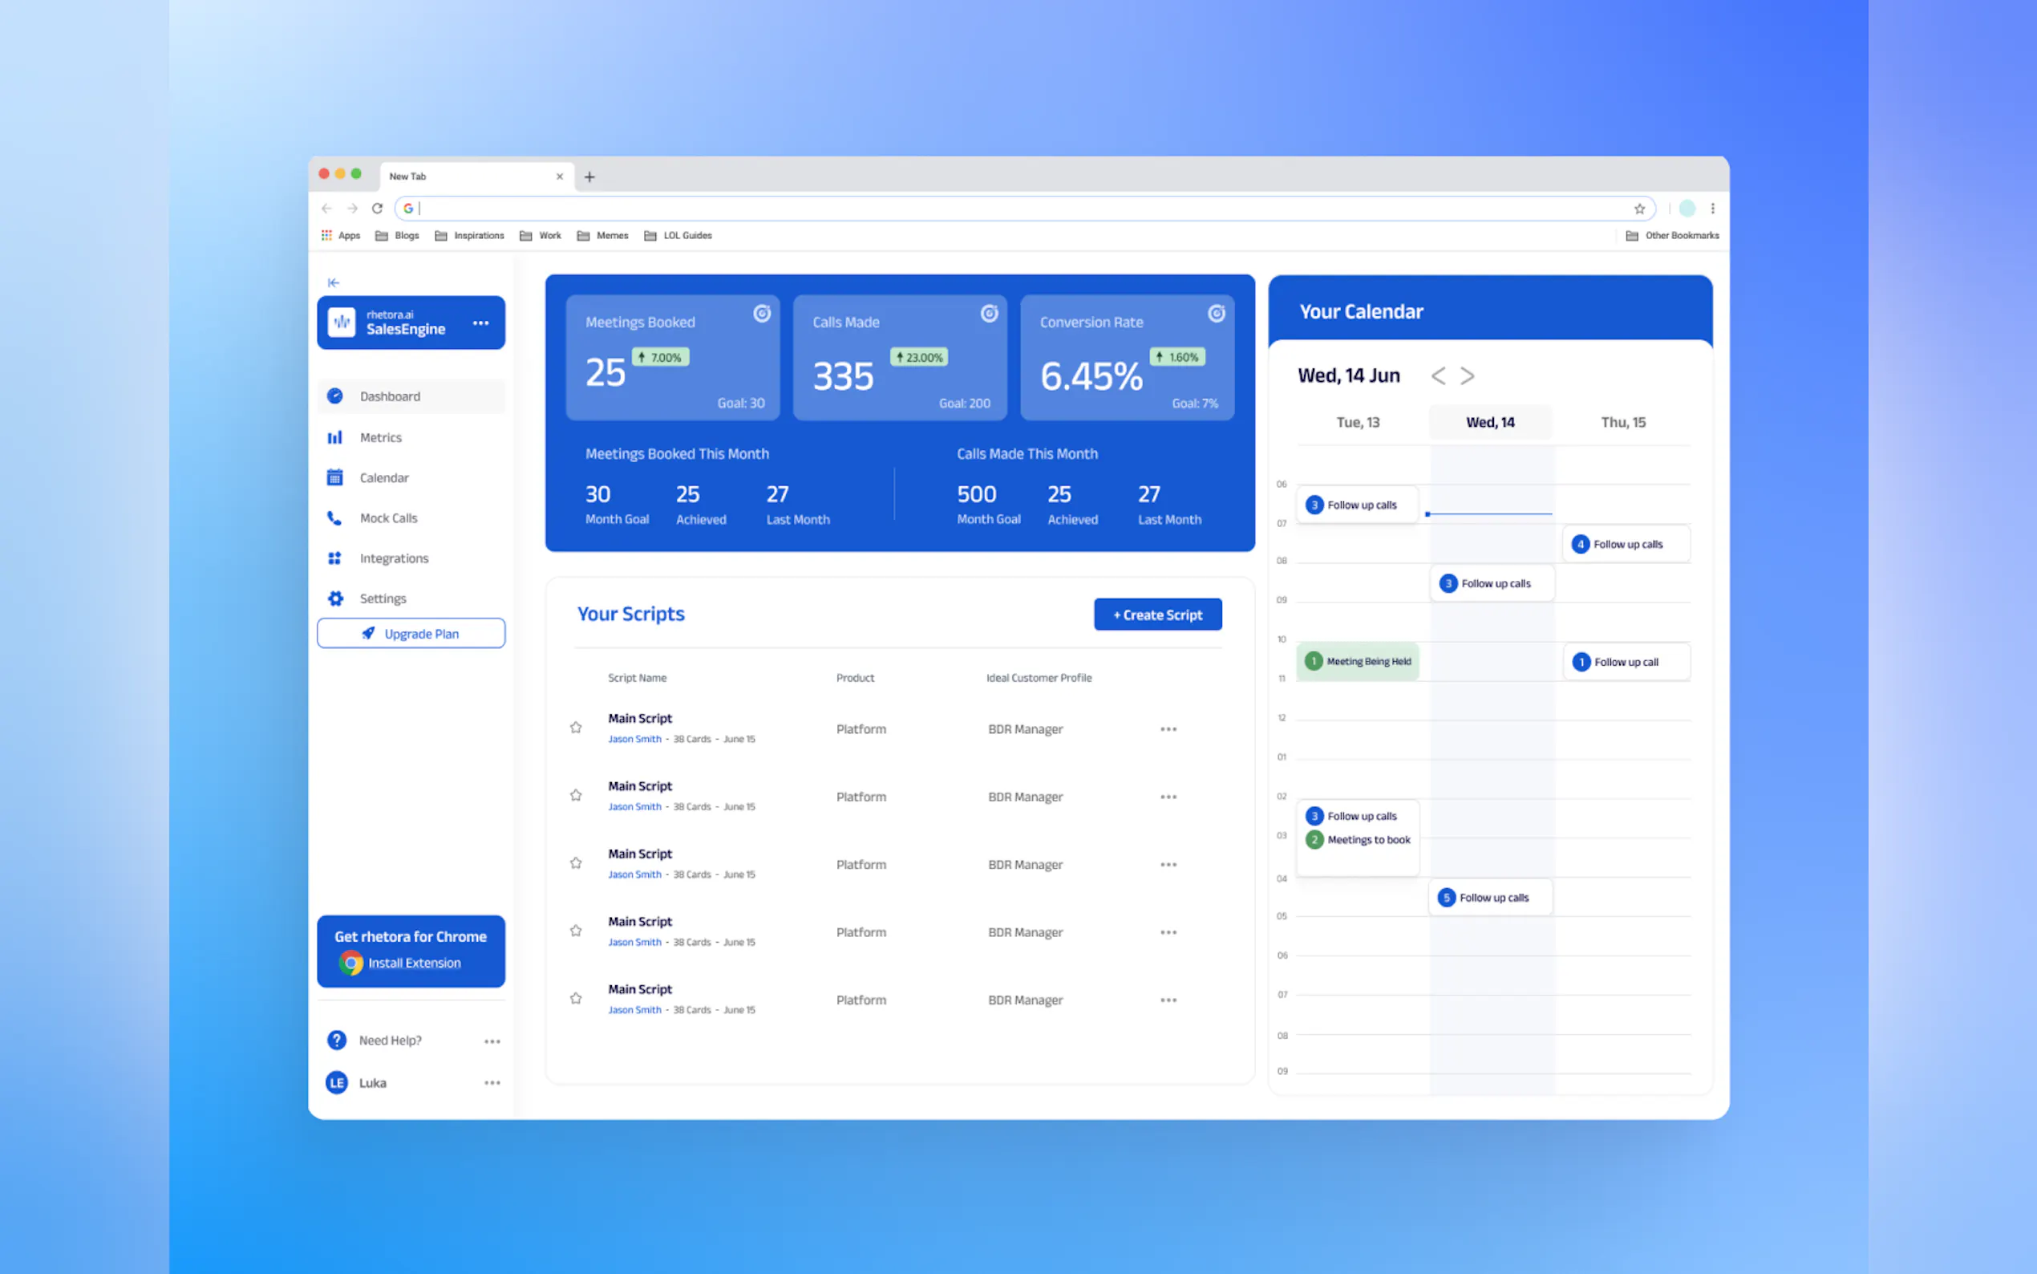This screenshot has height=1274, width=2037.
Task: Select the Metrics menu item
Action: (381, 437)
